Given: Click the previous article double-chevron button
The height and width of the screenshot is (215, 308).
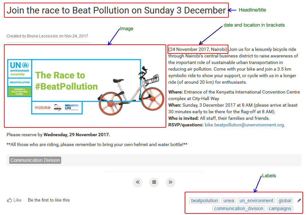Looking at the screenshot, I should point(138,182).
